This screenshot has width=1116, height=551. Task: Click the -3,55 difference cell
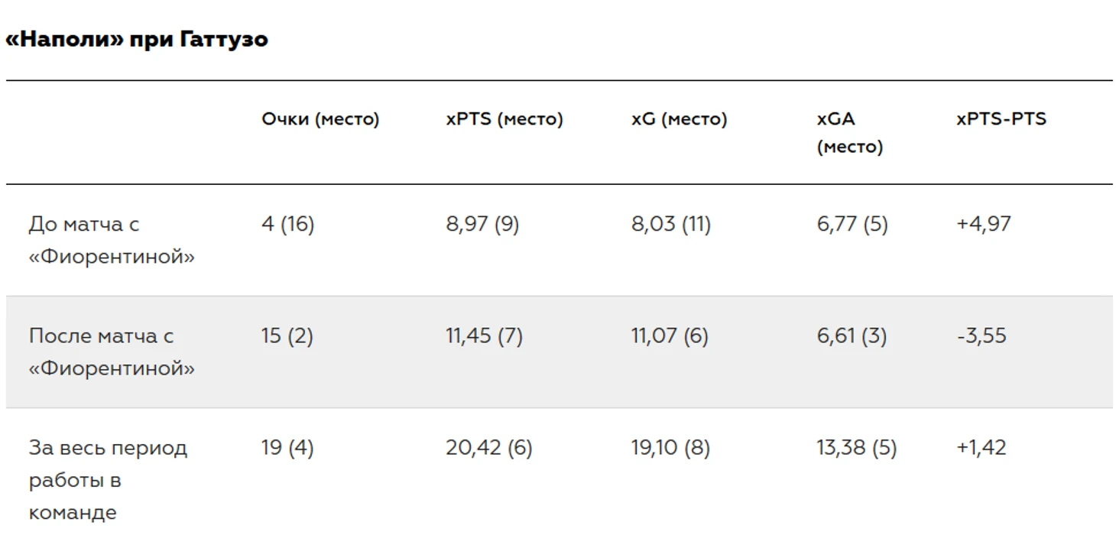click(x=981, y=335)
